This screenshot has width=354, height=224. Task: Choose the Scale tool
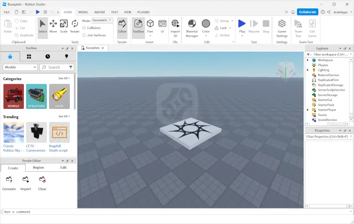coord(64,26)
